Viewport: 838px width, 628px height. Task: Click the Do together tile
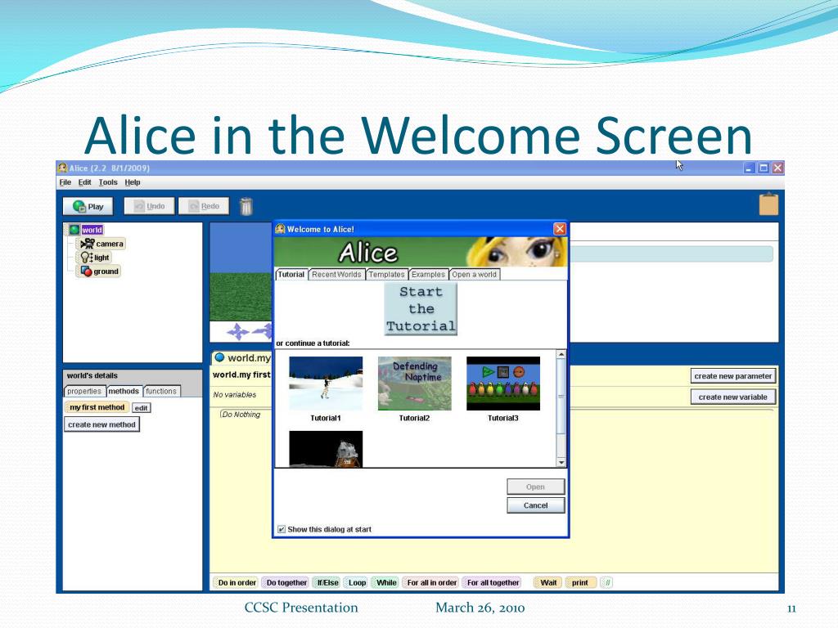286,582
